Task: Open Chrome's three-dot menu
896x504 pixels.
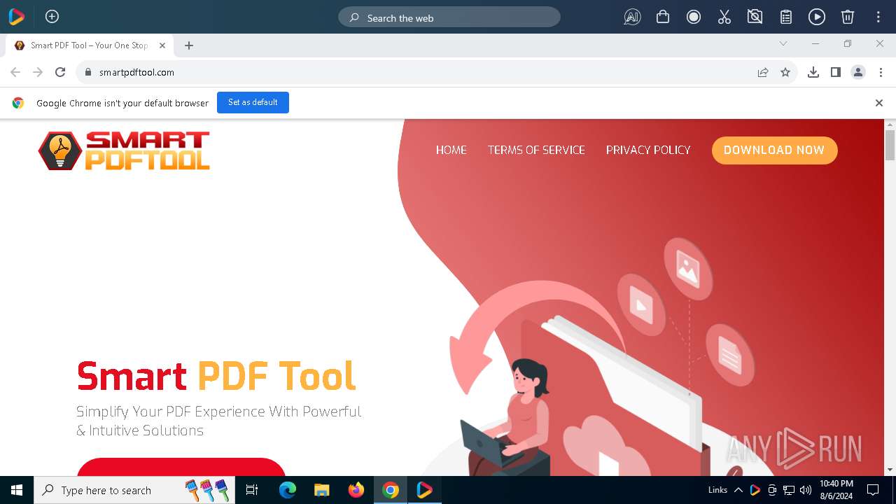Action: click(x=881, y=72)
